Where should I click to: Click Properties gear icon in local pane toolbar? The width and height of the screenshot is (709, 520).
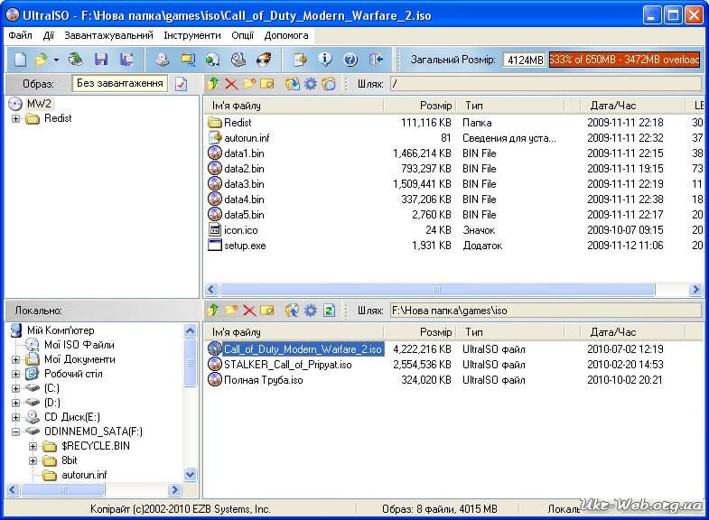[311, 311]
